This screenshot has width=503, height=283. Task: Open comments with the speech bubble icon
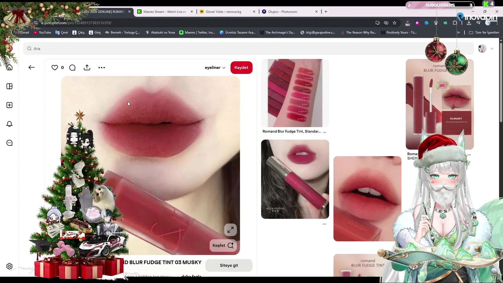[72, 68]
